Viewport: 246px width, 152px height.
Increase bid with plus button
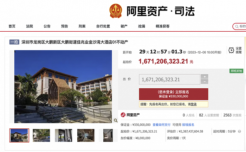pyautogui.click(x=205, y=77)
